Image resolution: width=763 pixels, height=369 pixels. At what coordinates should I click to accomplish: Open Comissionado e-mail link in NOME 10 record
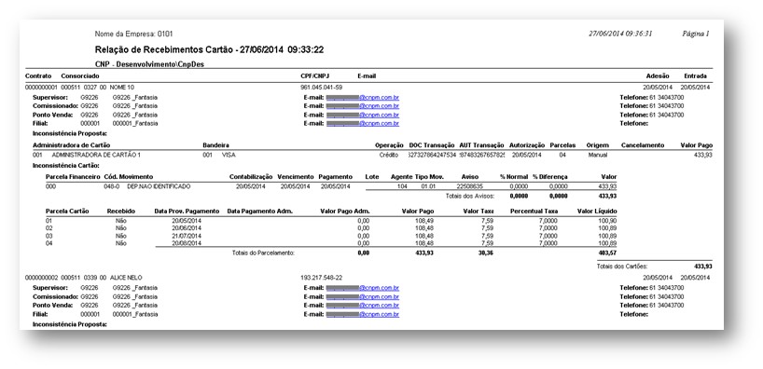(x=363, y=106)
